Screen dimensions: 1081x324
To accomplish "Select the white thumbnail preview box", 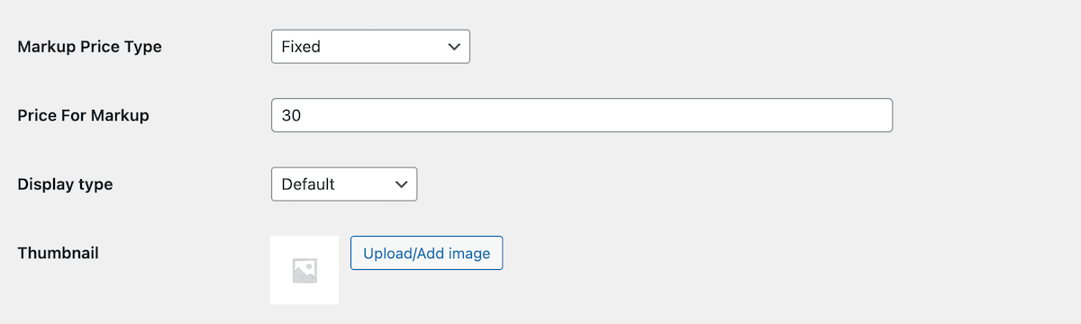I will (x=304, y=270).
